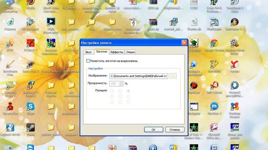The height and width of the screenshot is (150, 268).
Task: Choose the selected top-right position radio
Action: (x=129, y=91)
